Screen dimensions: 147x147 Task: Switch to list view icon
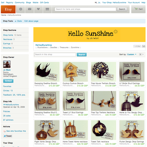143,54
